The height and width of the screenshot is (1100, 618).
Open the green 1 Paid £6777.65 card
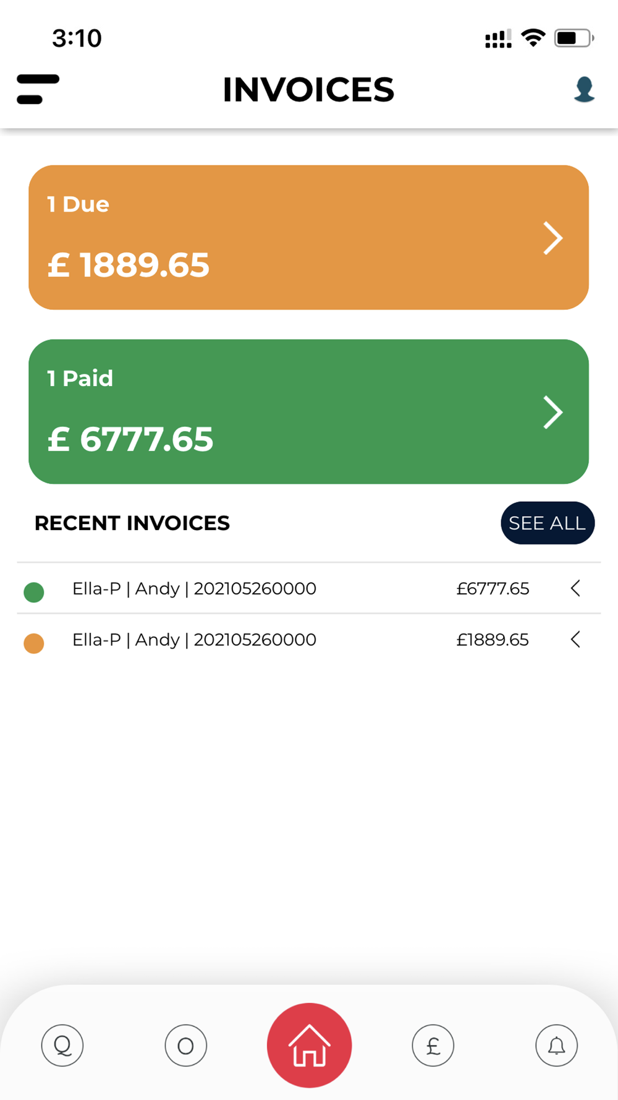click(x=308, y=411)
